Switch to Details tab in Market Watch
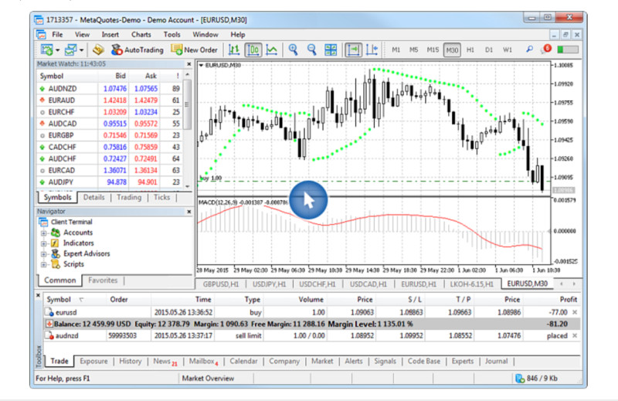This screenshot has width=618, height=401. [93, 197]
